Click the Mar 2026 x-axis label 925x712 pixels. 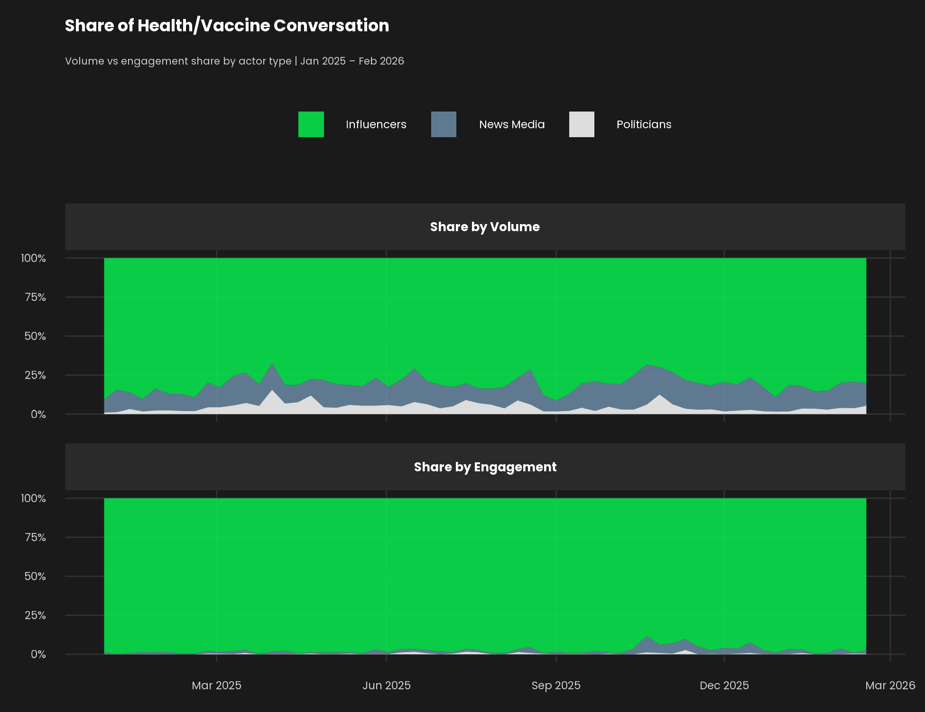point(890,685)
